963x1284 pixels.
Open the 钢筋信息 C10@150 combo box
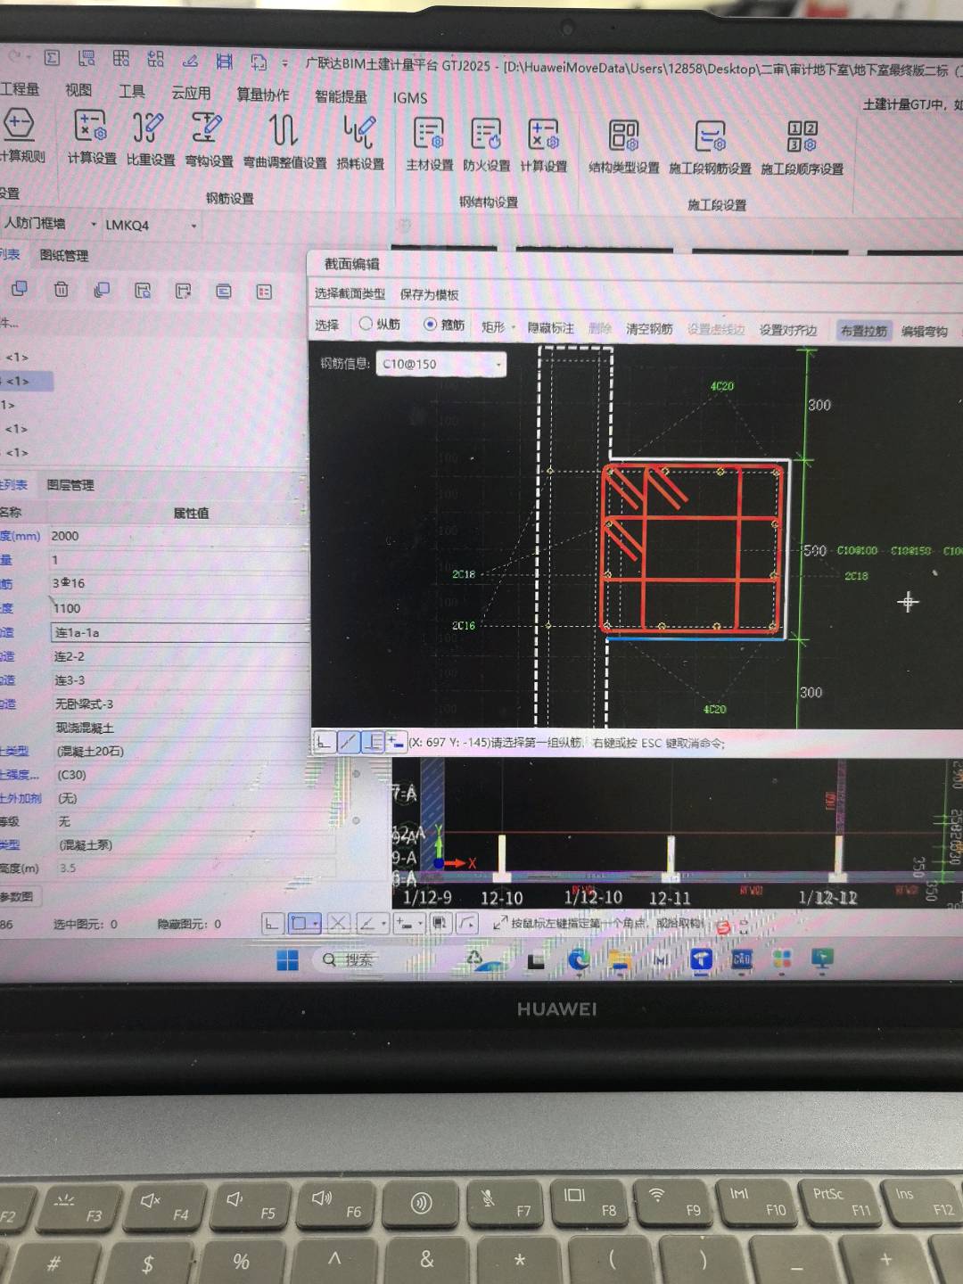[440, 364]
